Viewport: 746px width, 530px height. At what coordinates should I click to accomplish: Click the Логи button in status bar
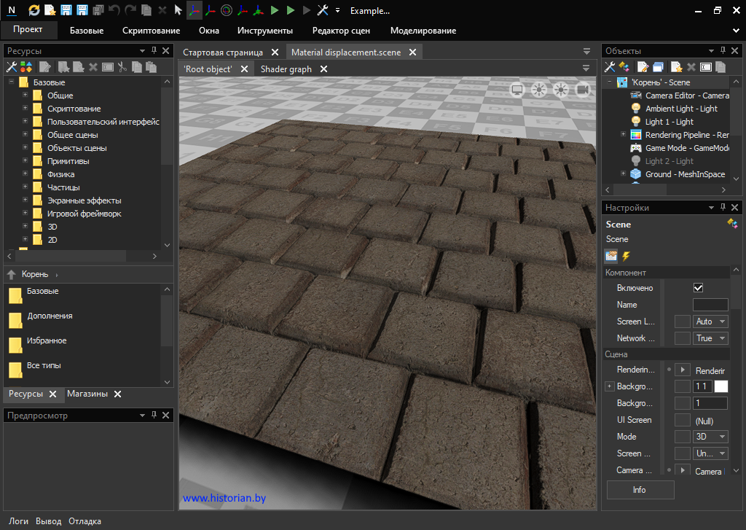tap(18, 521)
